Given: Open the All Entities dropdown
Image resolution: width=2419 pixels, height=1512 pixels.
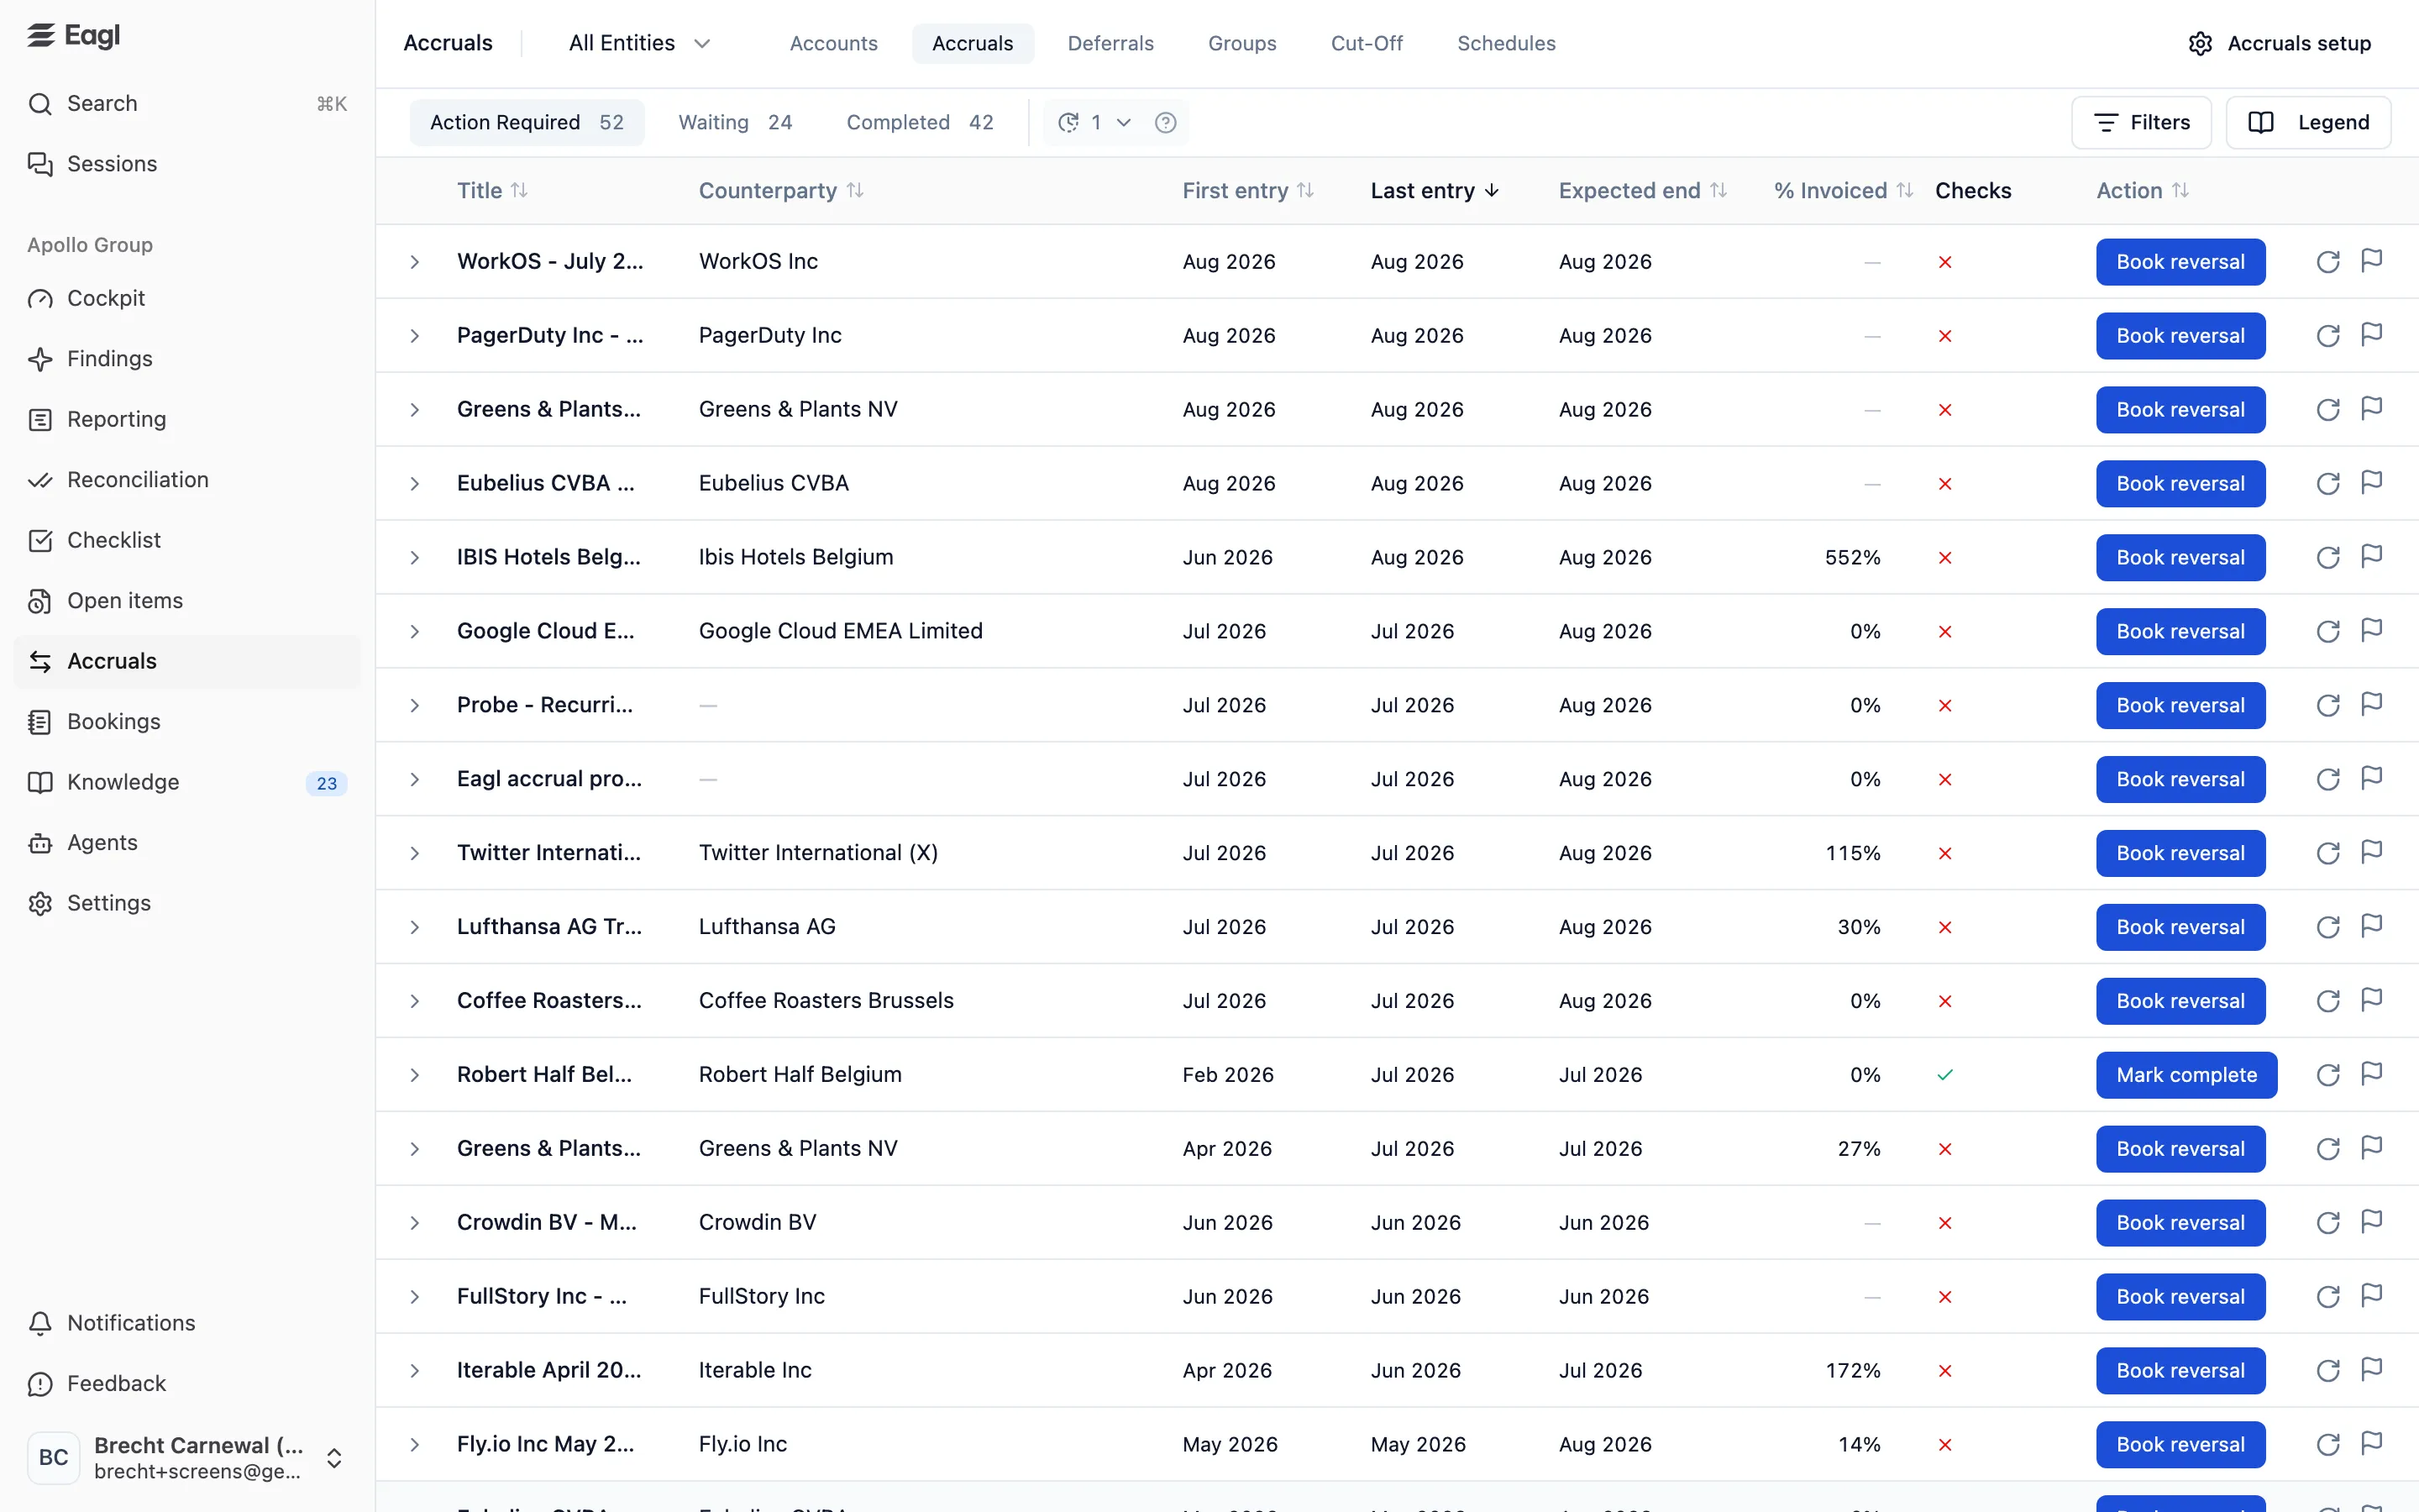Looking at the screenshot, I should (x=640, y=44).
